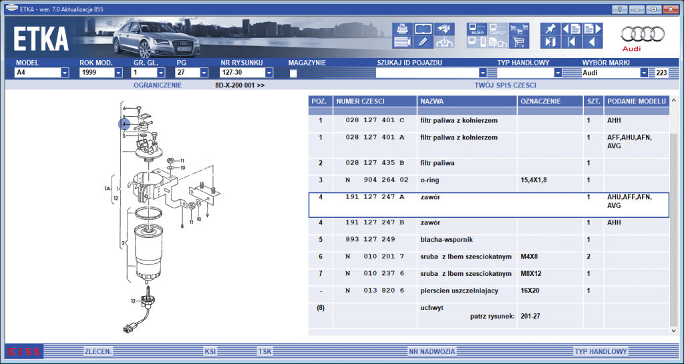Click the scrollbar down arrow in the parts list

point(674,332)
